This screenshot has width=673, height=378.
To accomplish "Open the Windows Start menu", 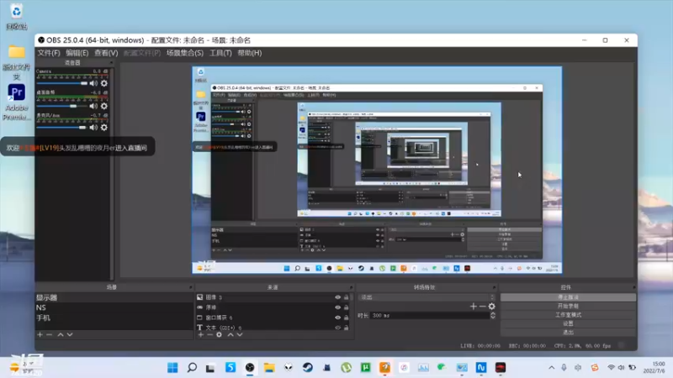I will [x=172, y=367].
